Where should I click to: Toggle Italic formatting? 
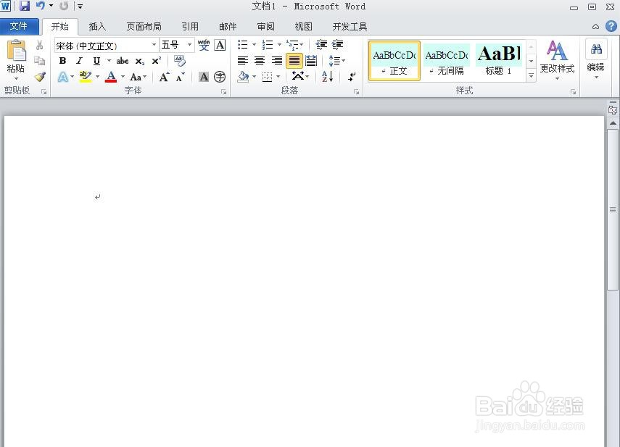coord(79,61)
